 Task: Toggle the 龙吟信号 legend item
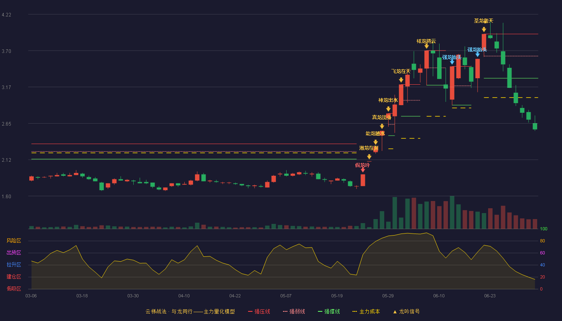point(406,311)
